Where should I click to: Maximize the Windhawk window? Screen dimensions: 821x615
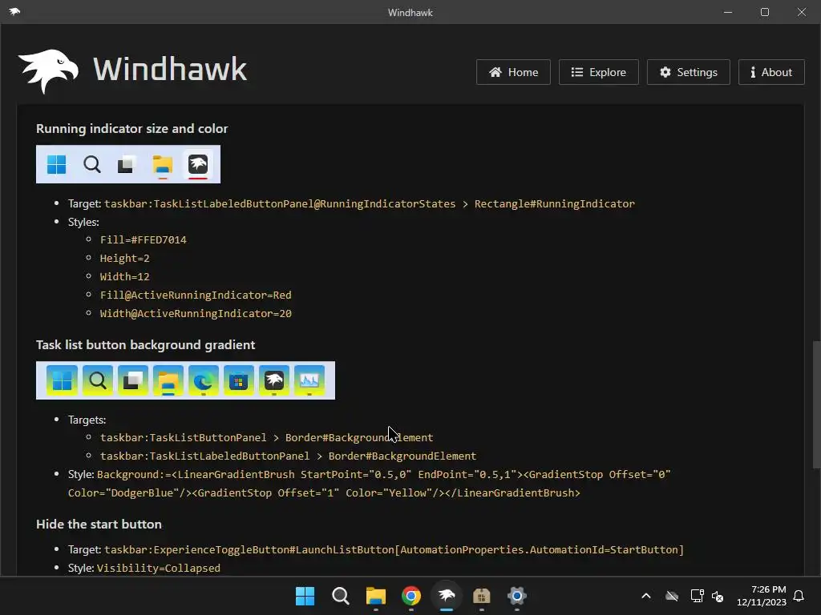pyautogui.click(x=764, y=12)
